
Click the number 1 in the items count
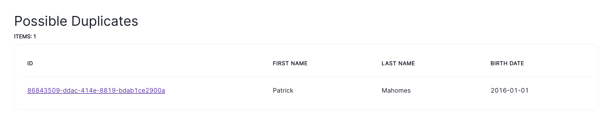point(35,37)
